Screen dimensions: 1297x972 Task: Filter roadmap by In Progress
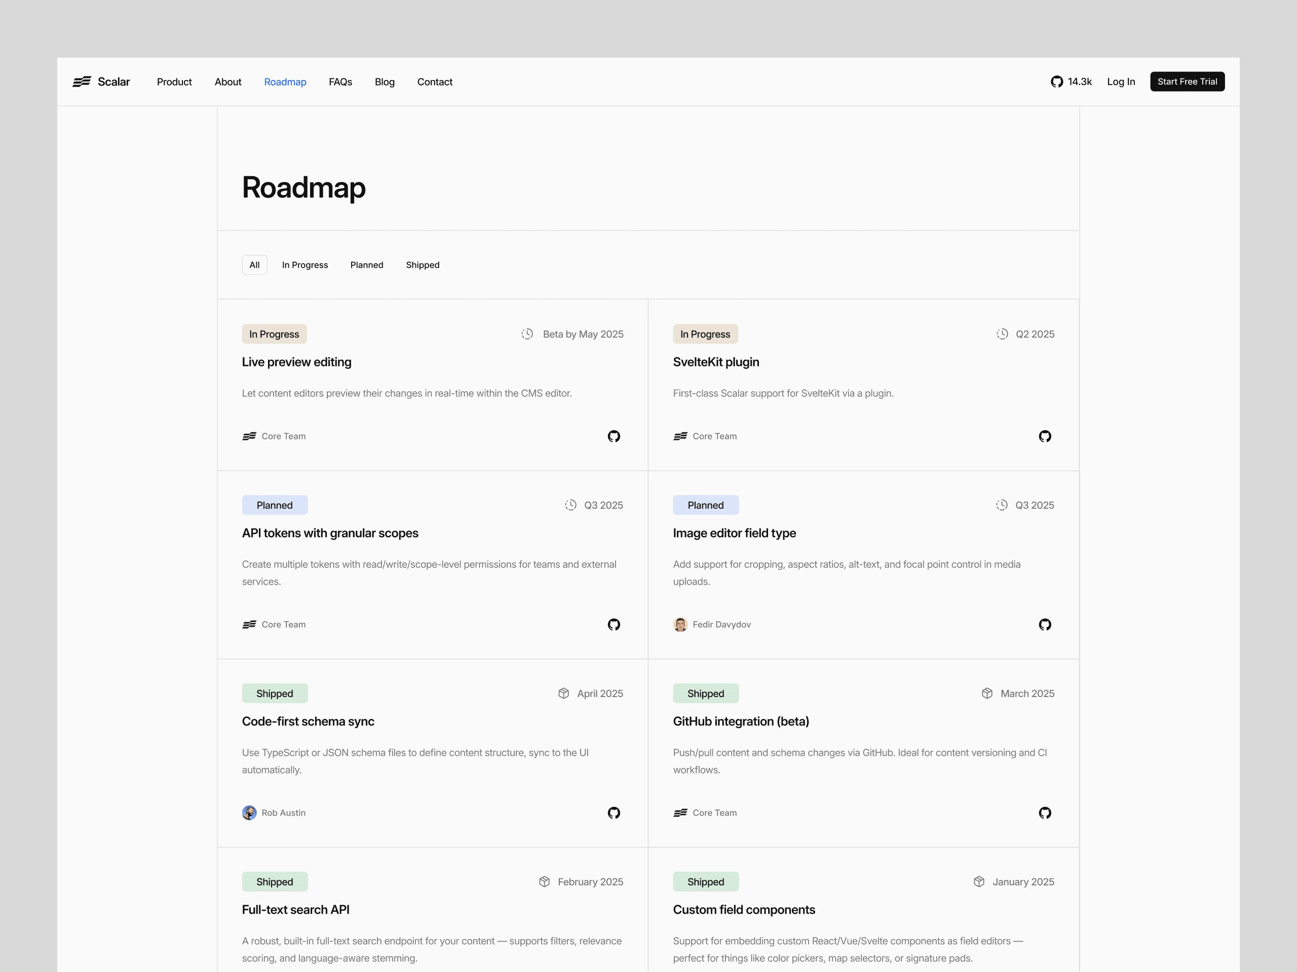coord(305,265)
